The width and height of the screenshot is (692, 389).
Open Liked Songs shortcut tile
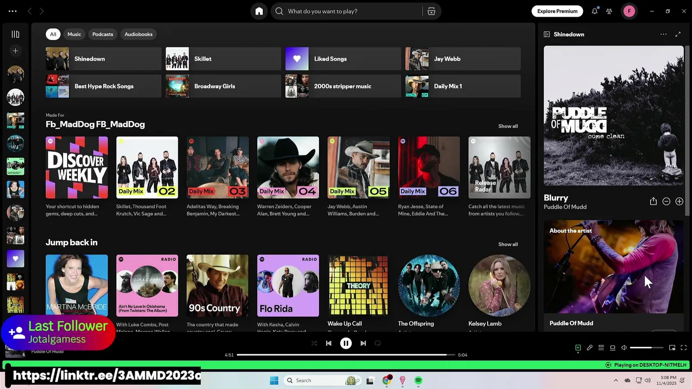click(343, 59)
